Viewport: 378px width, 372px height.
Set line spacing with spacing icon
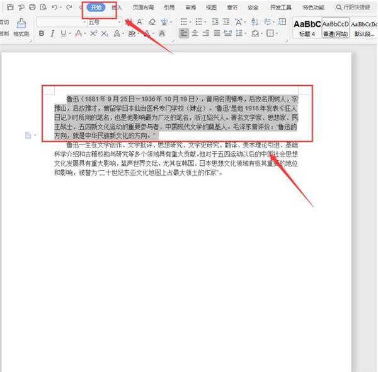pyautogui.click(x=239, y=33)
